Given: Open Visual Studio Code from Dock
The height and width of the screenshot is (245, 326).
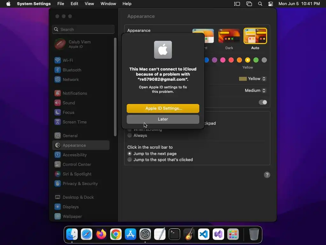Looking at the screenshot, I should (203, 234).
